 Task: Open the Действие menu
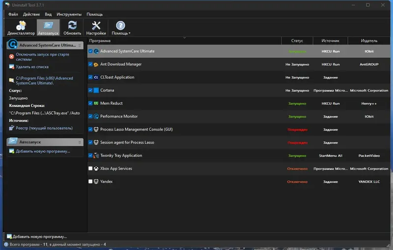coord(31,14)
